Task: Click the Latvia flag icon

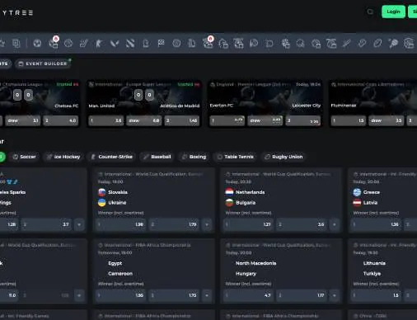Action: pos(357,203)
